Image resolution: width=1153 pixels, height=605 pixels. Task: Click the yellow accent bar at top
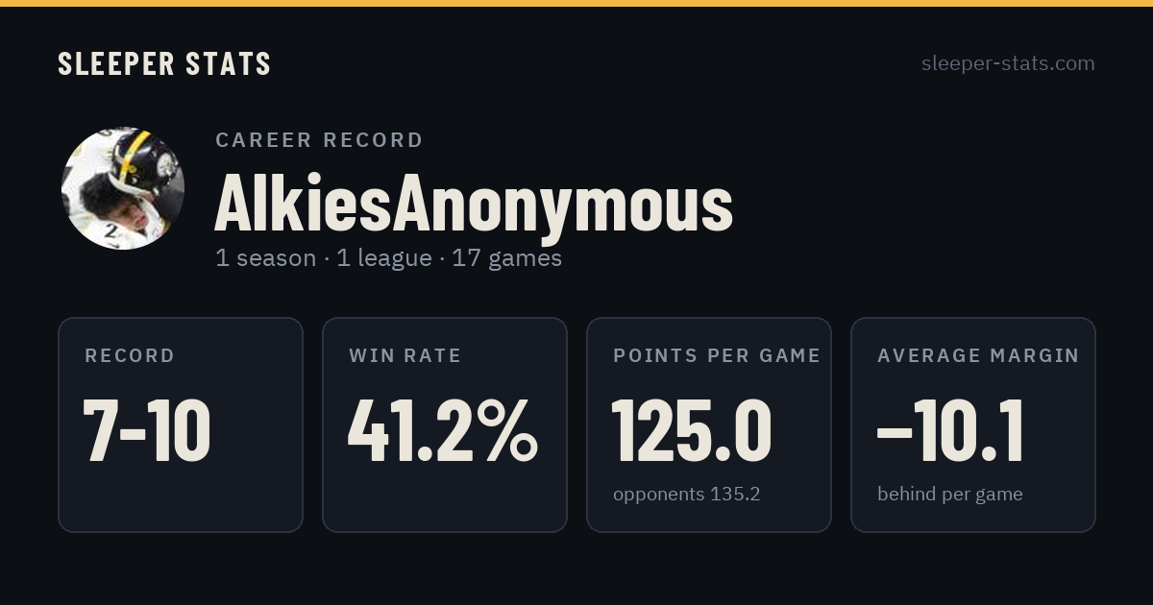tap(576, 3)
